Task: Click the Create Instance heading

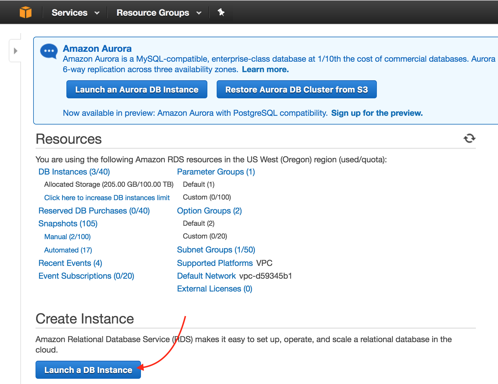Action: (x=85, y=319)
